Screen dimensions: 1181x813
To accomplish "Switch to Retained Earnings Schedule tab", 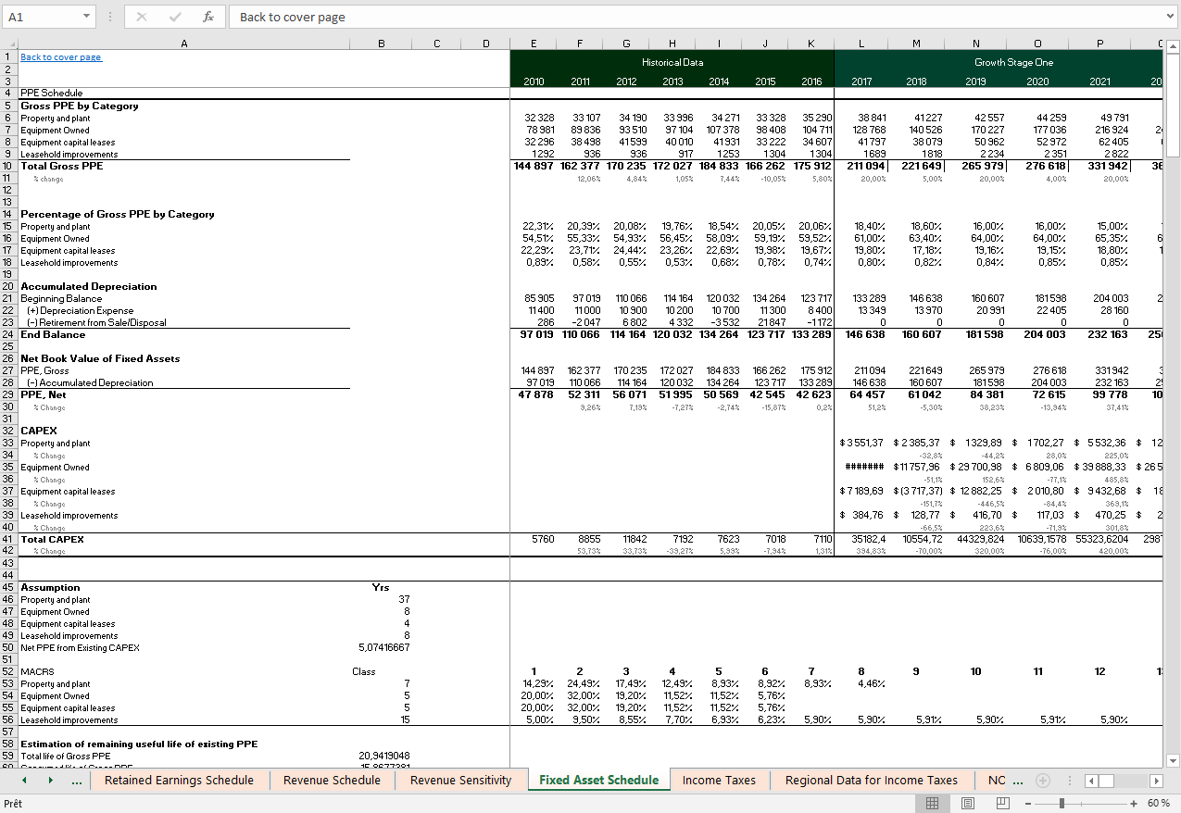I will point(179,780).
